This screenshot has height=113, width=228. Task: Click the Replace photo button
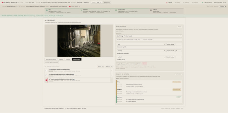click(61, 59)
